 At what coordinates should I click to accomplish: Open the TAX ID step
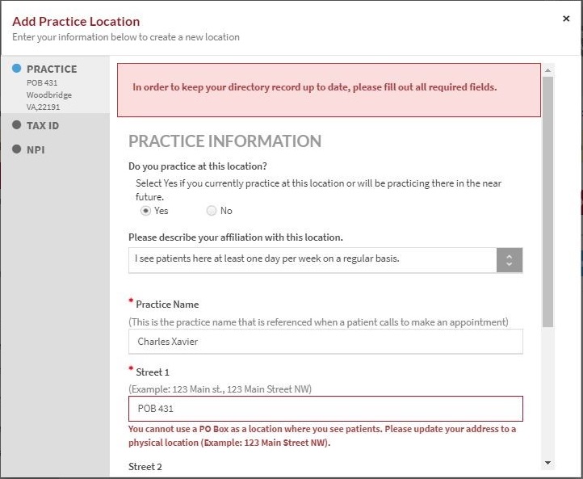point(43,126)
